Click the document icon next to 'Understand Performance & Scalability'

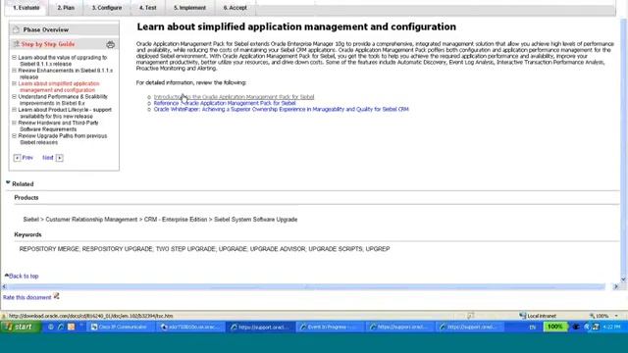(15, 97)
